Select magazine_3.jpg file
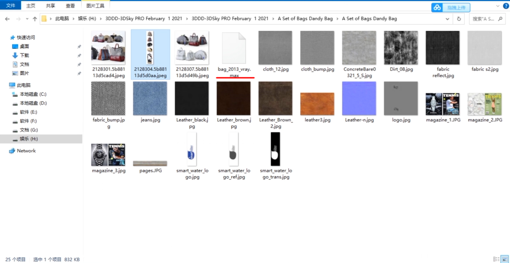 (x=108, y=155)
